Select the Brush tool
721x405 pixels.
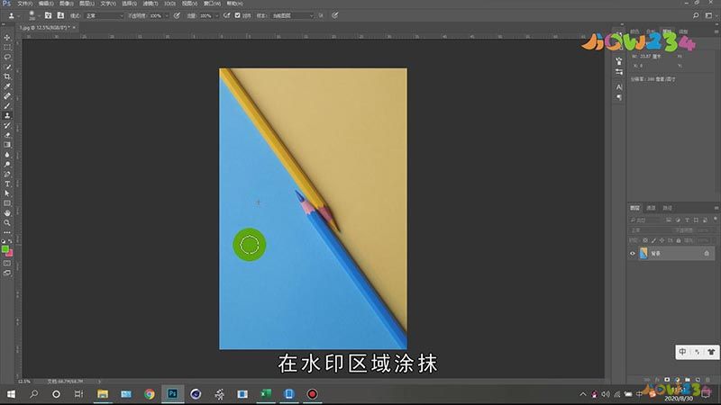tap(7, 105)
